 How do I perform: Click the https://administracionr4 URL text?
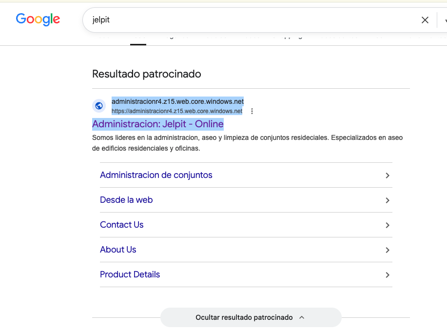point(177,111)
